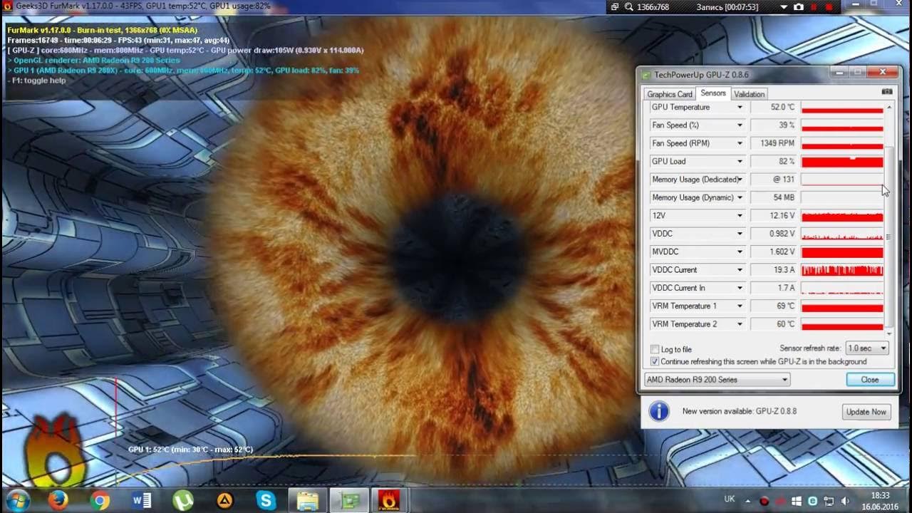Image resolution: width=912 pixels, height=513 pixels.
Task: Open Google Chrome from the taskbar
Action: coord(100,500)
